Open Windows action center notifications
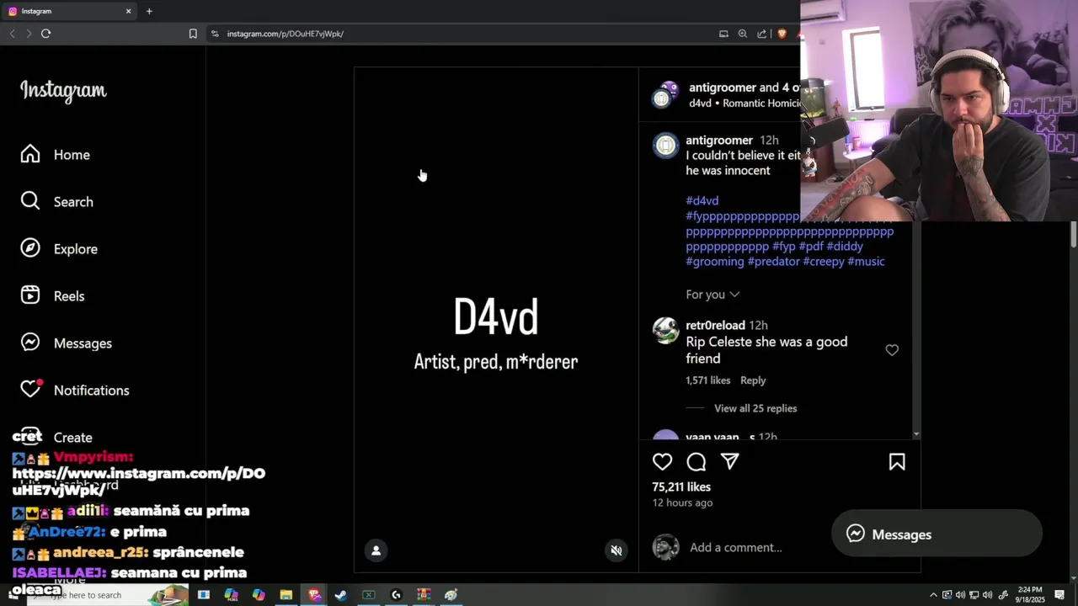Image resolution: width=1078 pixels, height=606 pixels. (1059, 595)
